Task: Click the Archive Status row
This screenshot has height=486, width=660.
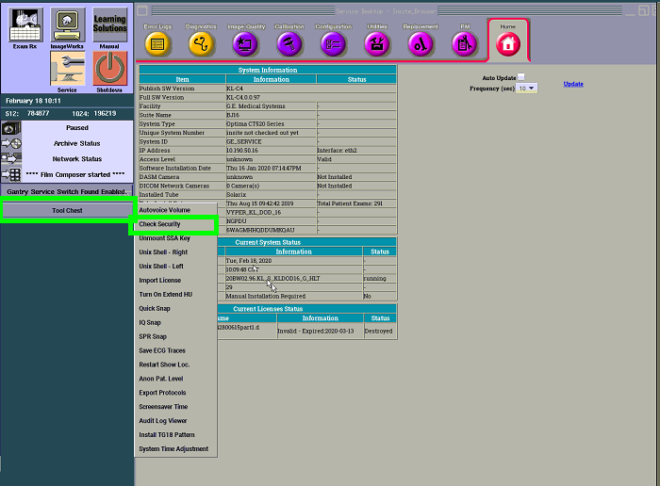Action: tap(76, 143)
